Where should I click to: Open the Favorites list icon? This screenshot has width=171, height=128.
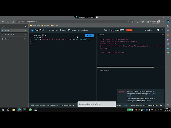coord(143,22)
